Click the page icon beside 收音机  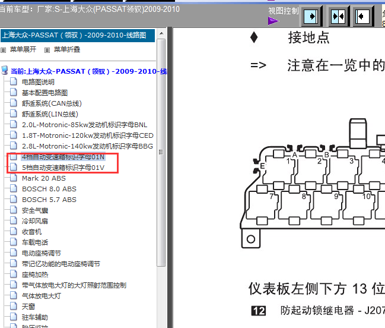pyautogui.click(x=14, y=231)
